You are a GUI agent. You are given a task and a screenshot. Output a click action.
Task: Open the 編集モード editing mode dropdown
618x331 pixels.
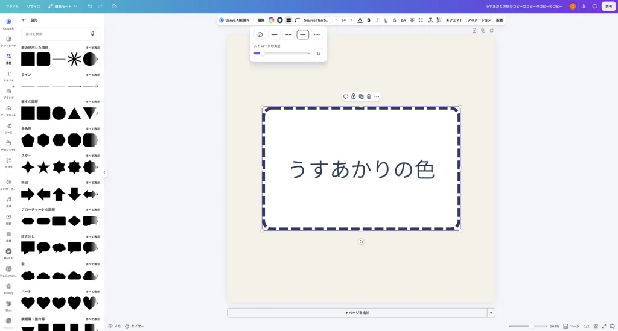[x=62, y=6]
